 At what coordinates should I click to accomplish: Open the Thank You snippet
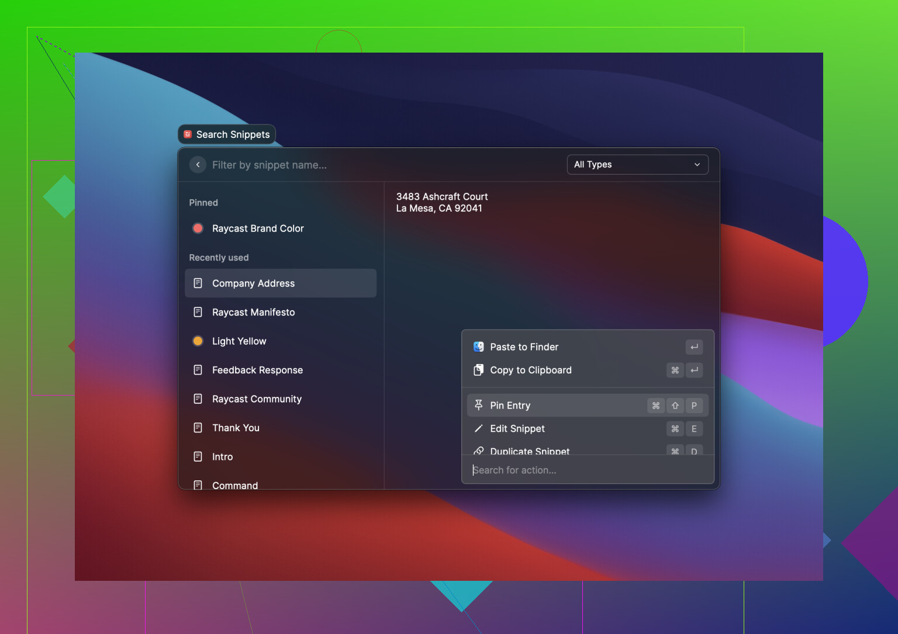(x=236, y=428)
